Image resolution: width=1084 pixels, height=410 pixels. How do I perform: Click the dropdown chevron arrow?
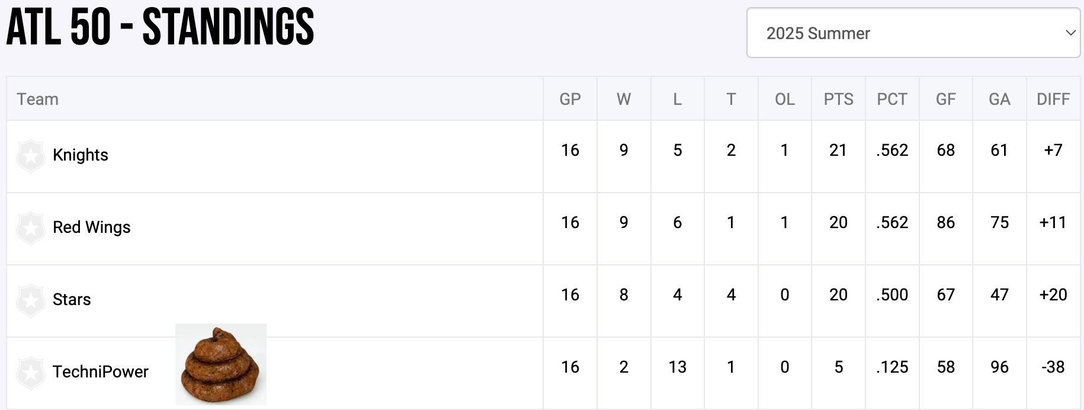pos(1070,33)
